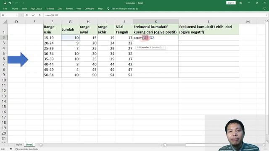Click the Tell me what you want to do box
Image resolution: width=269 pixels, height=151 pixels.
(x=125, y=8)
